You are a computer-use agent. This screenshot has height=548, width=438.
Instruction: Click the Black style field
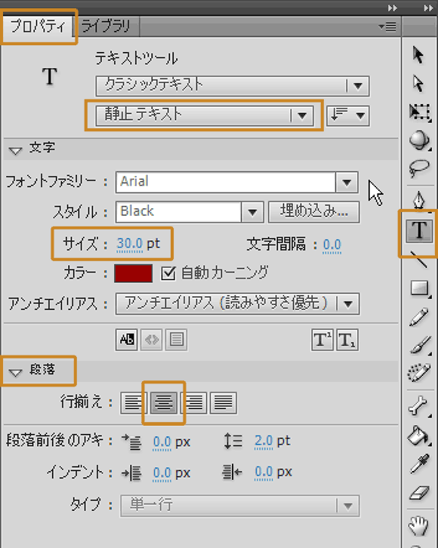coord(179,212)
